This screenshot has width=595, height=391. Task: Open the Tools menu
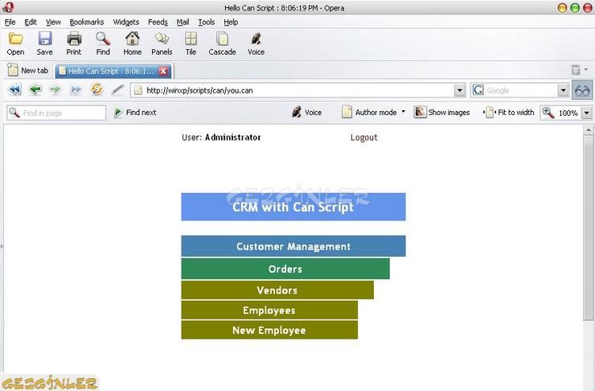[x=207, y=22]
